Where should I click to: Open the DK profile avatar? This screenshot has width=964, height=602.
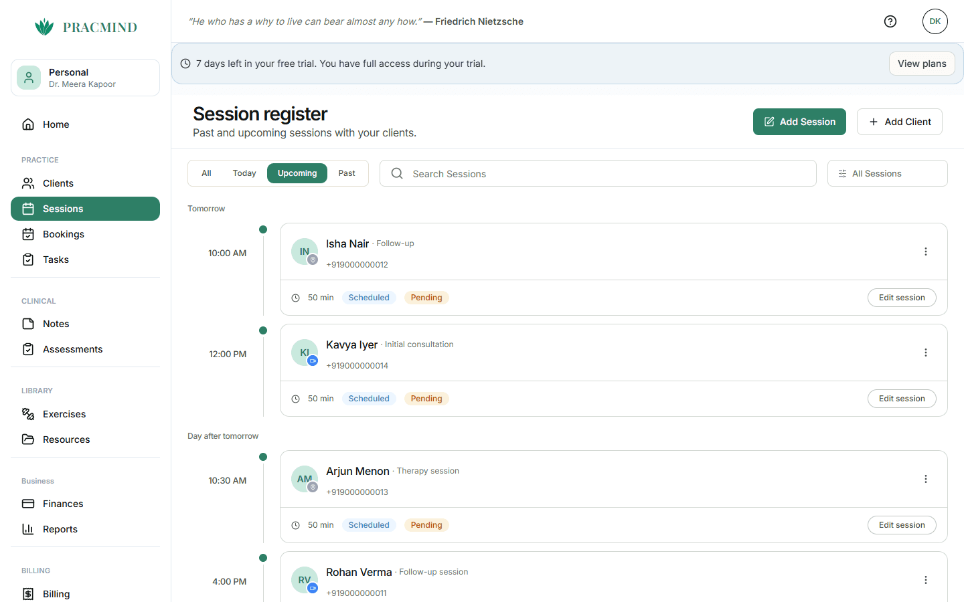(x=935, y=21)
